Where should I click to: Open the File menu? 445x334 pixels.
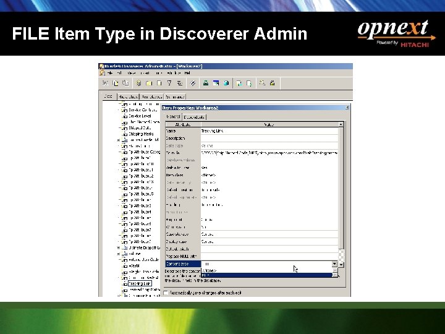coord(110,73)
